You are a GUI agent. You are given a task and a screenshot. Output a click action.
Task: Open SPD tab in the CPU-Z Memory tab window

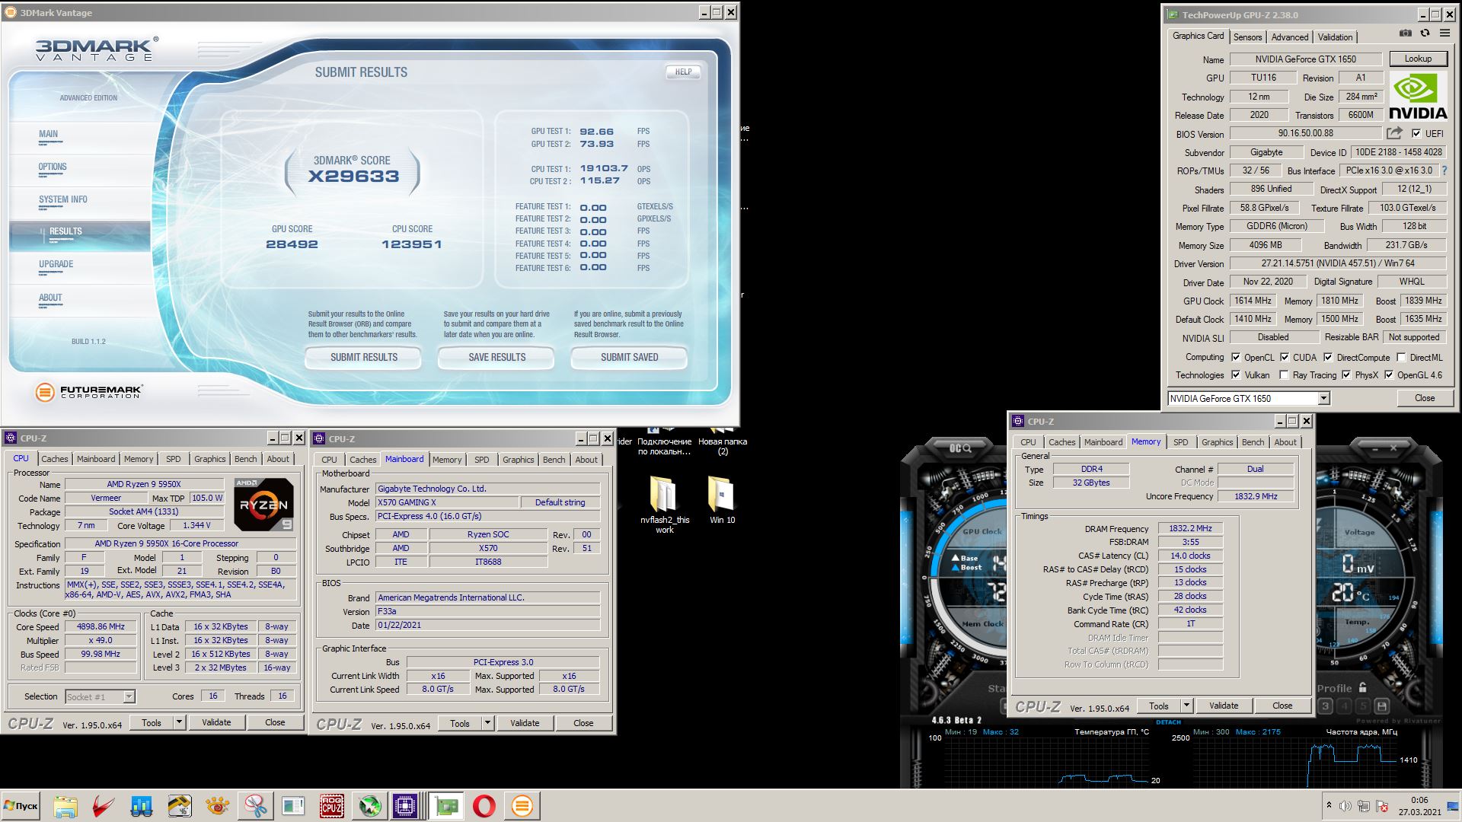click(x=1180, y=442)
